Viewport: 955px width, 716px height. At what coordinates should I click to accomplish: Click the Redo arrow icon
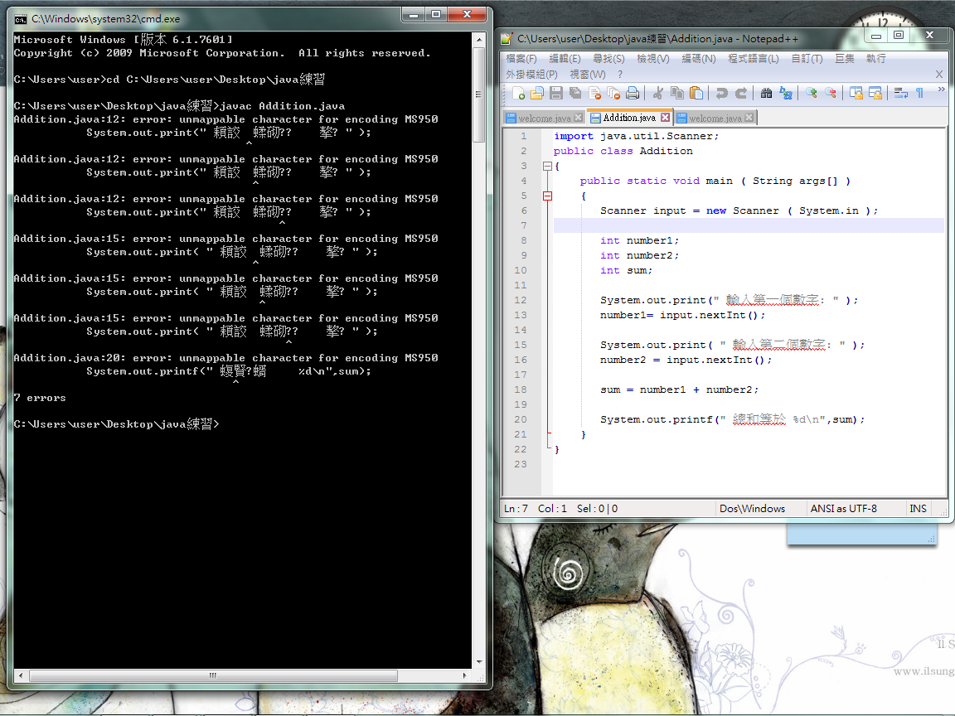pyautogui.click(x=740, y=93)
